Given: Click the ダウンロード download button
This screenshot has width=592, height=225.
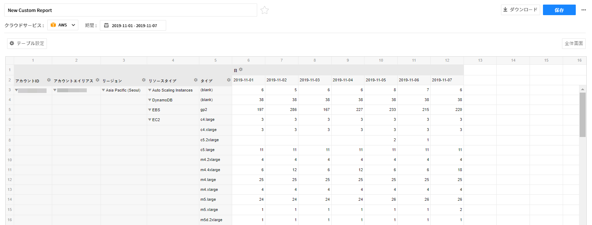Looking at the screenshot, I should coord(520,10).
